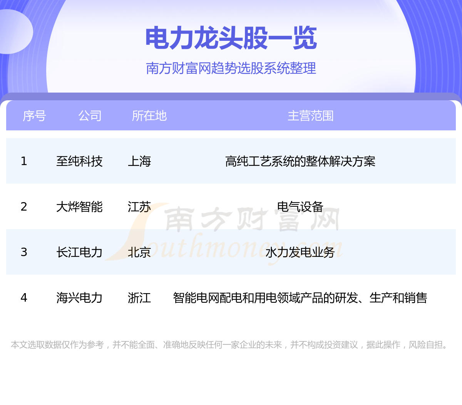Select row number 3
Screen dimensions: 462x405
tap(24, 252)
